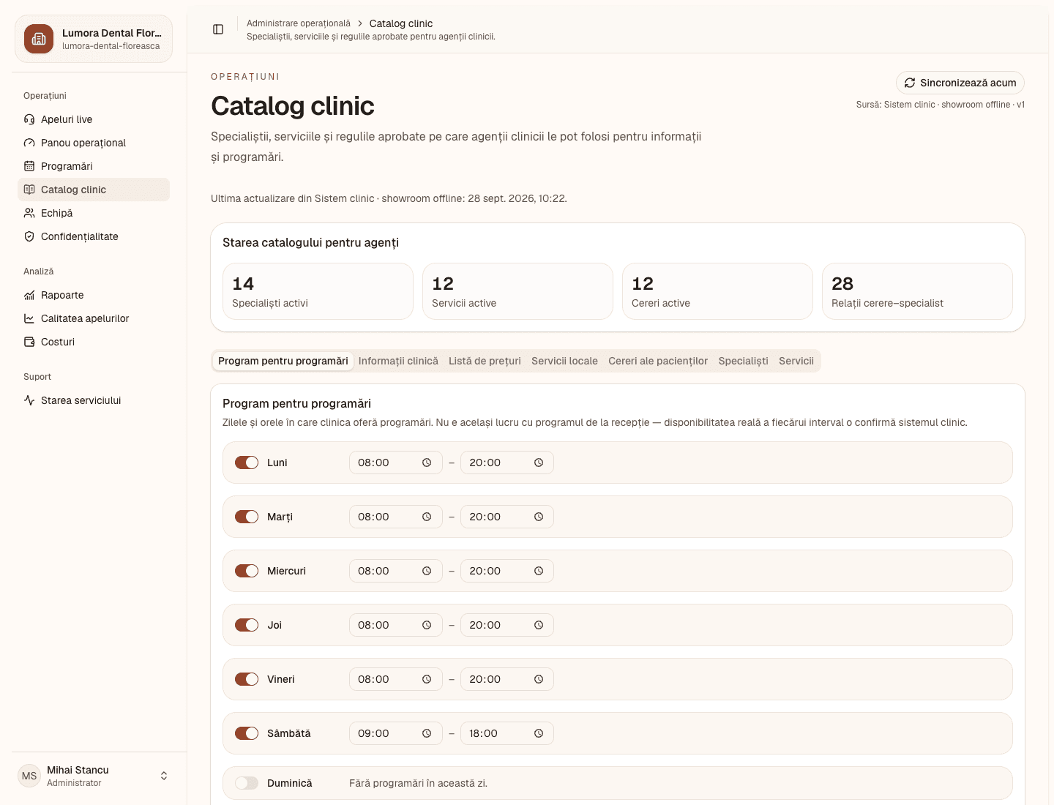Viewport: 1054px width, 805px height.
Task: Open clock picker for Luni end time
Action: 539,463
